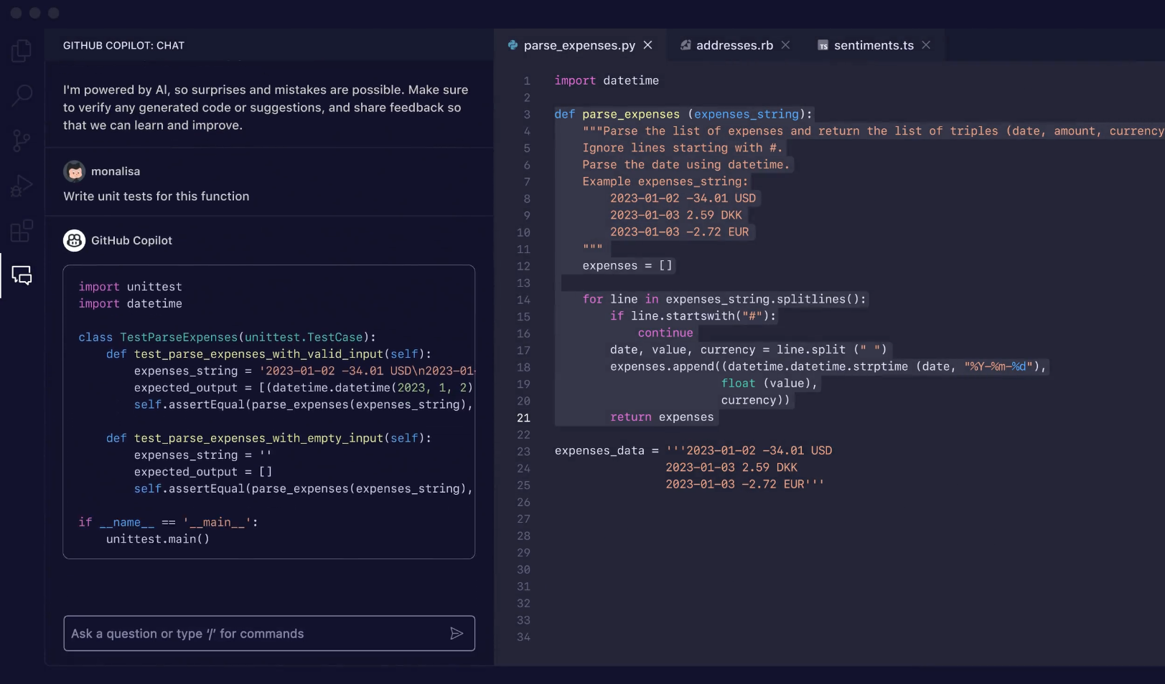Click 'Parse the date using datetime.' line

coord(686,164)
